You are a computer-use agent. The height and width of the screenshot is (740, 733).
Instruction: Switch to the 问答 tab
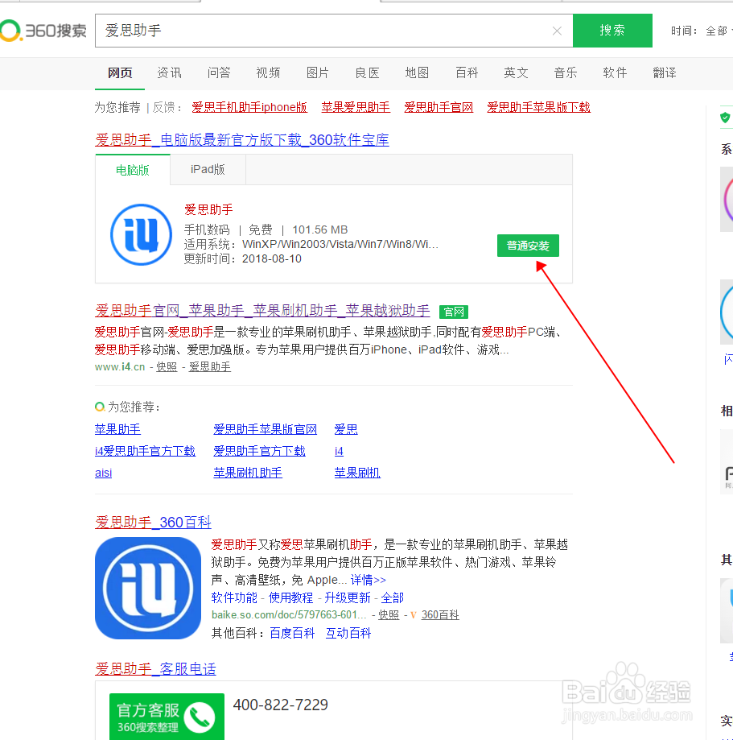[x=219, y=72]
